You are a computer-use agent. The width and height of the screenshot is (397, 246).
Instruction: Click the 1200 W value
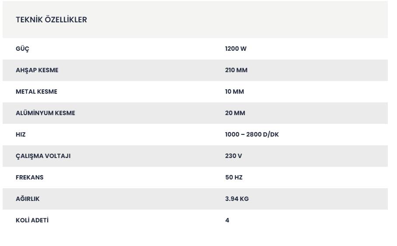click(x=236, y=49)
